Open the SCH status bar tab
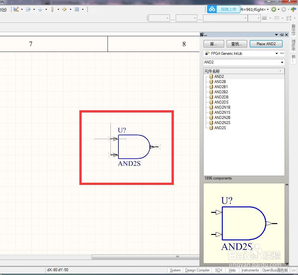 [x=218, y=270]
